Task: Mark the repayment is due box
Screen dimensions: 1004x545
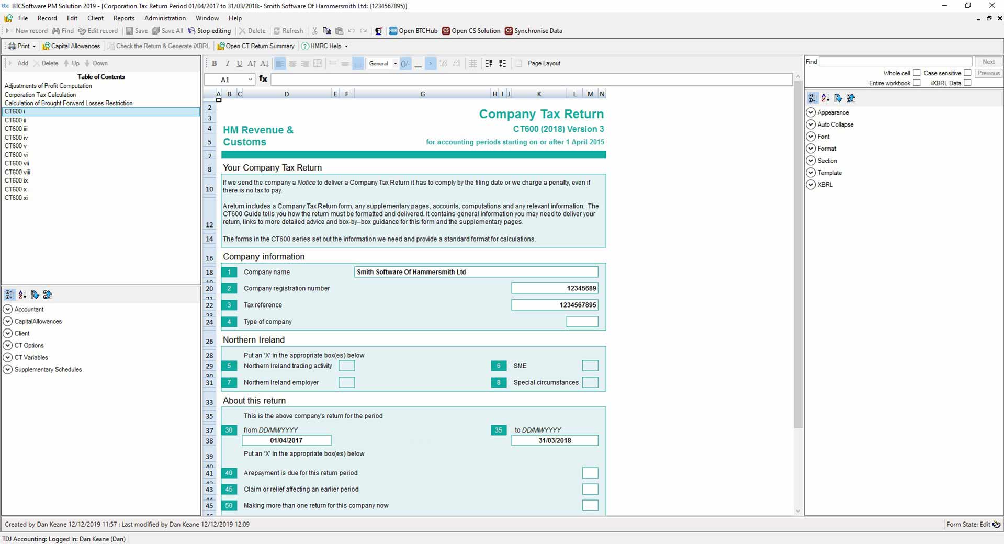Action: point(590,473)
